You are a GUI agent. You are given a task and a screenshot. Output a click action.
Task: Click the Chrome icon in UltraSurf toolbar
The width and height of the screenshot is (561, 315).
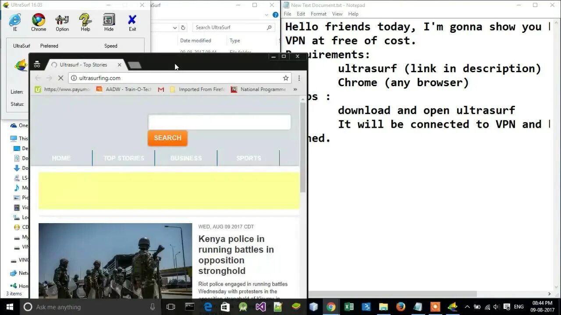(39, 22)
